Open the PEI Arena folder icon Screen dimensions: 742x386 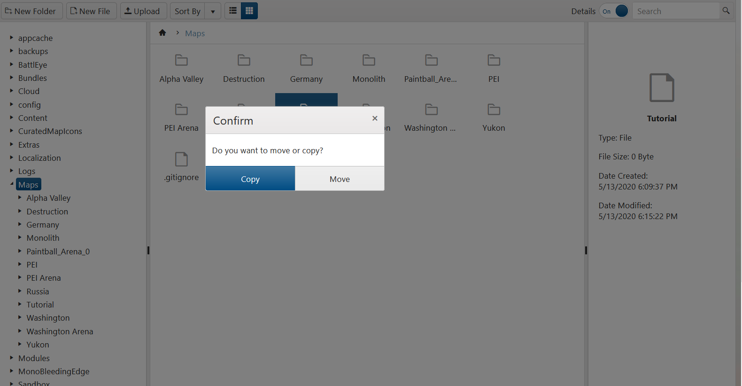click(181, 110)
